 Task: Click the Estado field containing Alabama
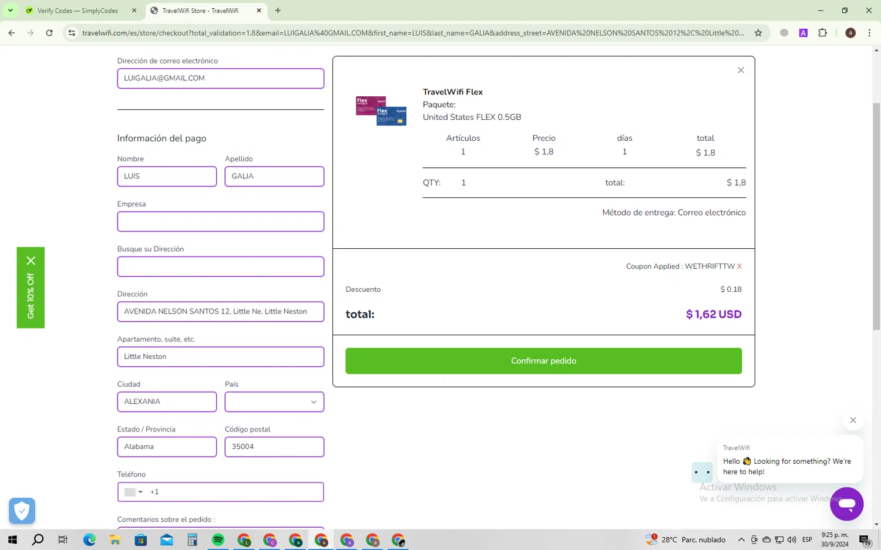[167, 447]
